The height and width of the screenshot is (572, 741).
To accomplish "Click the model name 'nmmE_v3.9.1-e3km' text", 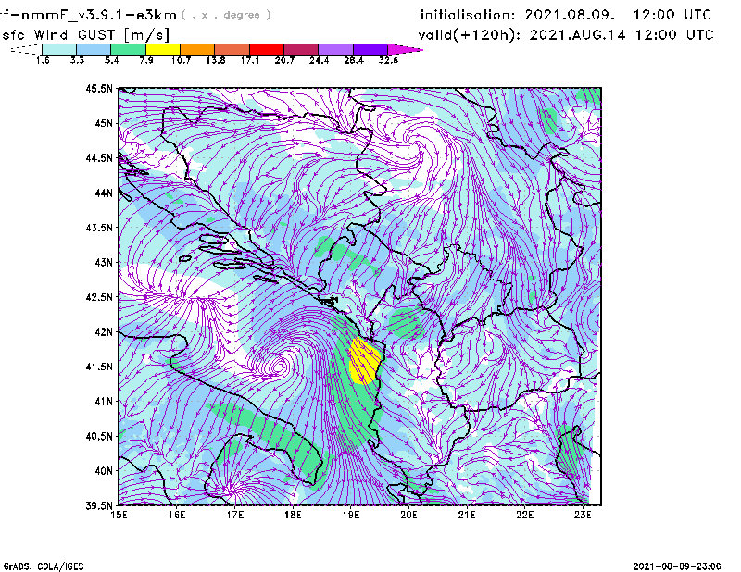I will click(99, 15).
